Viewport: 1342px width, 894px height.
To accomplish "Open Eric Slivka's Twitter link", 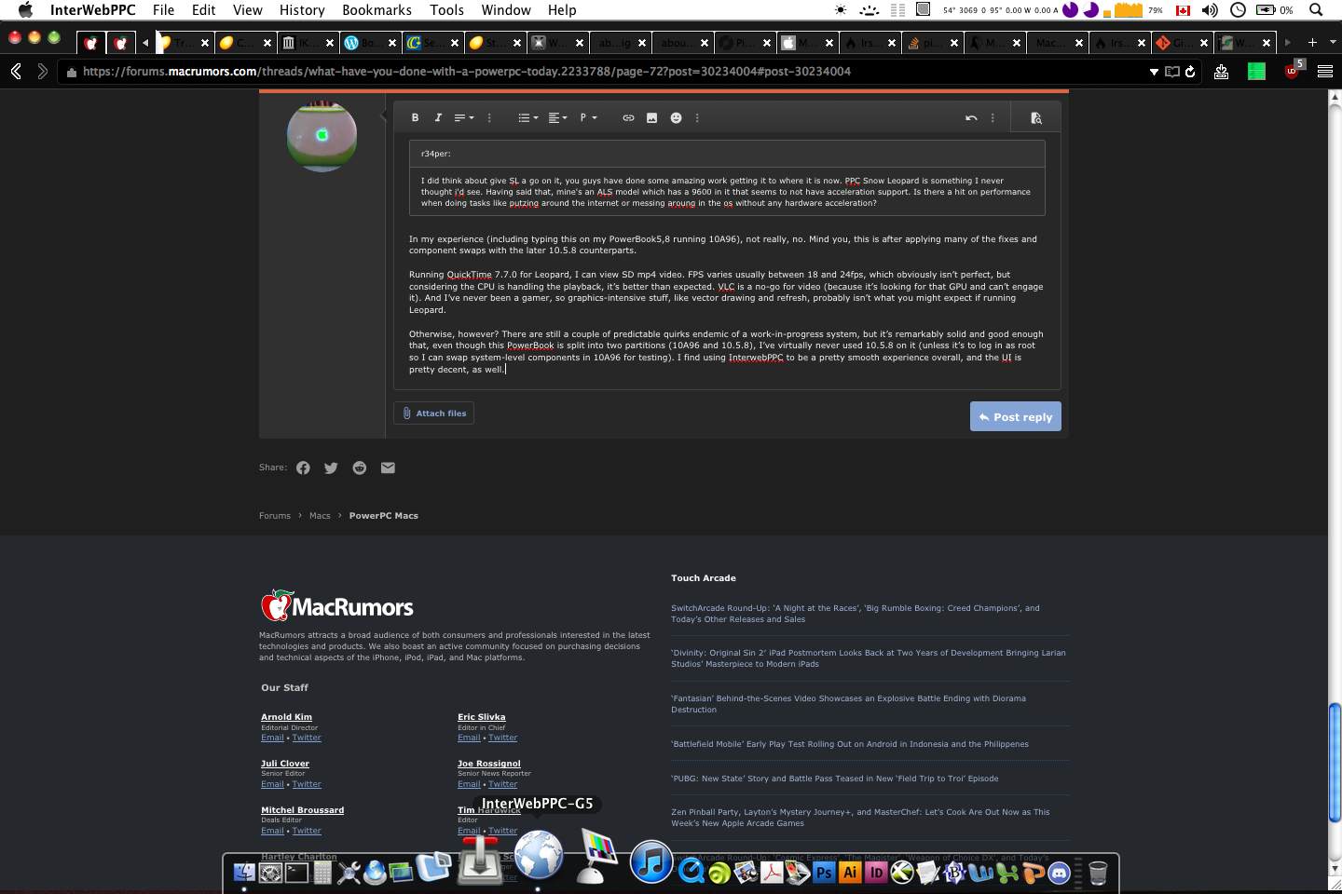I will pos(502,738).
